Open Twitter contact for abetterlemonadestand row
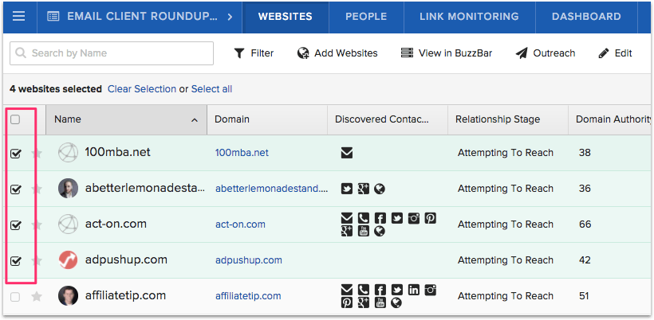The image size is (654, 320). 347,189
